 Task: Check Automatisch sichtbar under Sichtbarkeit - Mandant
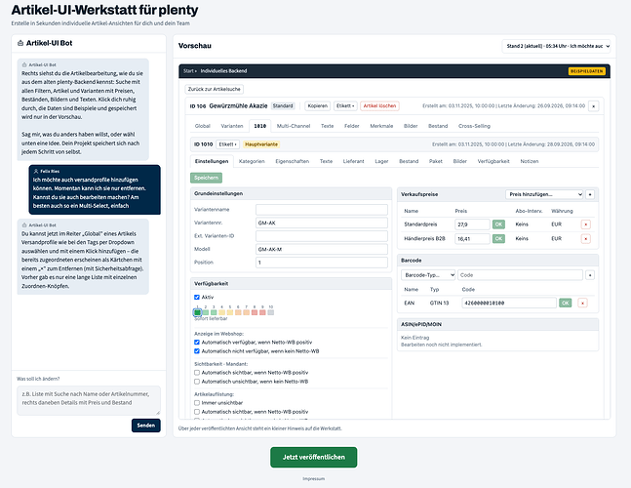click(197, 373)
